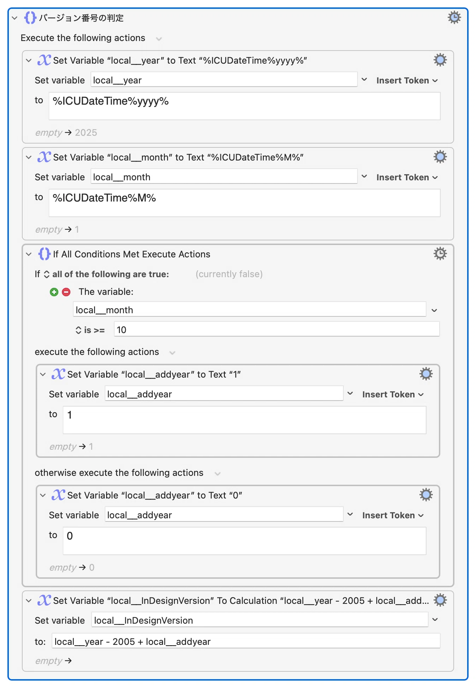Open gear menu of addyear to "1" action
476x688 pixels.
[x=426, y=374]
